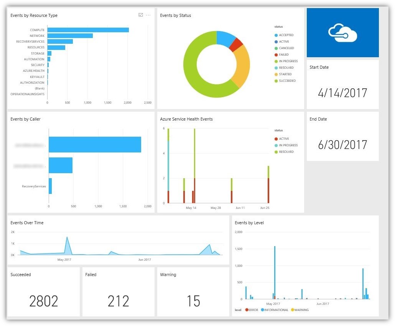
Task: Click the focus mode icon on Events by Resource Type
Action: pyautogui.click(x=141, y=15)
